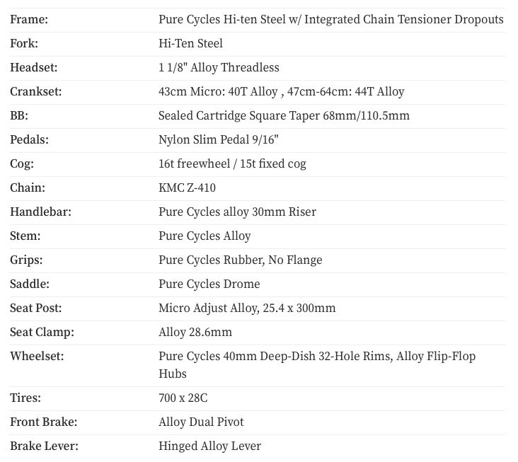Click the 700 x 28C tires value
Viewport: 518px width, 462px height.
click(x=183, y=398)
